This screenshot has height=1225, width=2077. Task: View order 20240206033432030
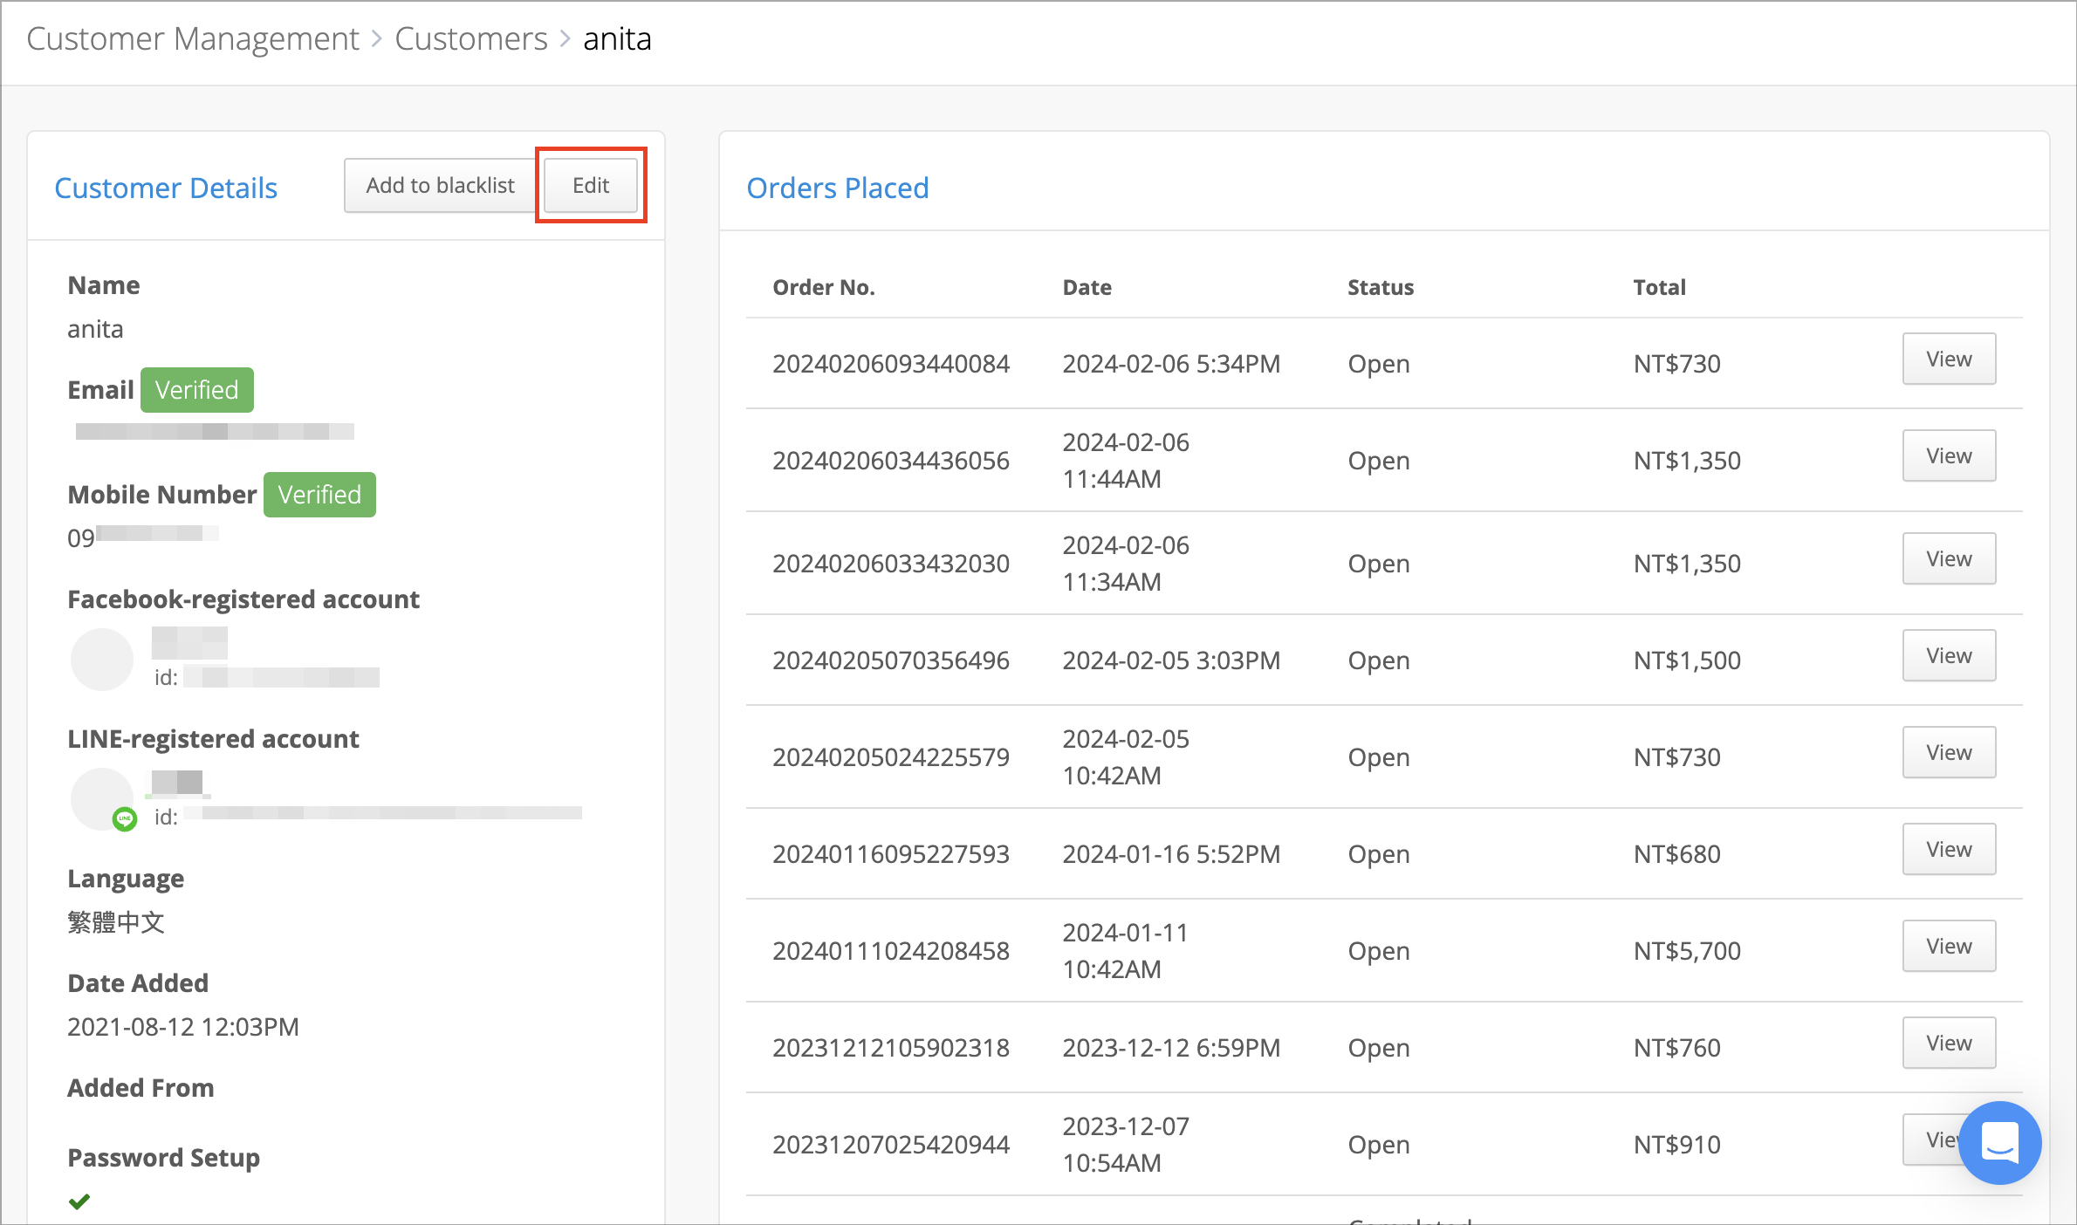click(1948, 558)
